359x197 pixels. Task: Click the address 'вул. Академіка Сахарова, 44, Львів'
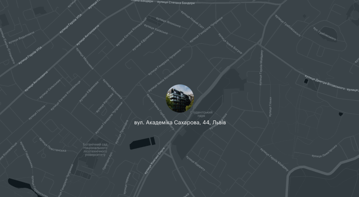(180, 123)
